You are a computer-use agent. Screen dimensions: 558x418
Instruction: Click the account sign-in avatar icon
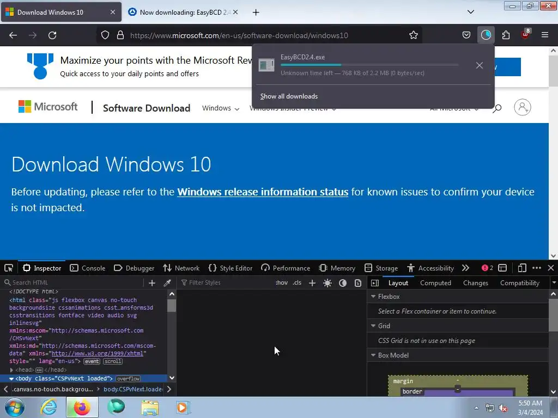pyautogui.click(x=523, y=107)
